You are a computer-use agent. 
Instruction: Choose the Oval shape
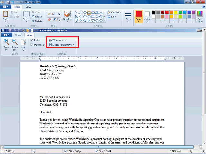tap(85, 13)
